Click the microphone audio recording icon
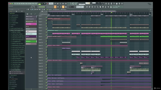This screenshot has height=90, width=161. click(x=111, y=3)
